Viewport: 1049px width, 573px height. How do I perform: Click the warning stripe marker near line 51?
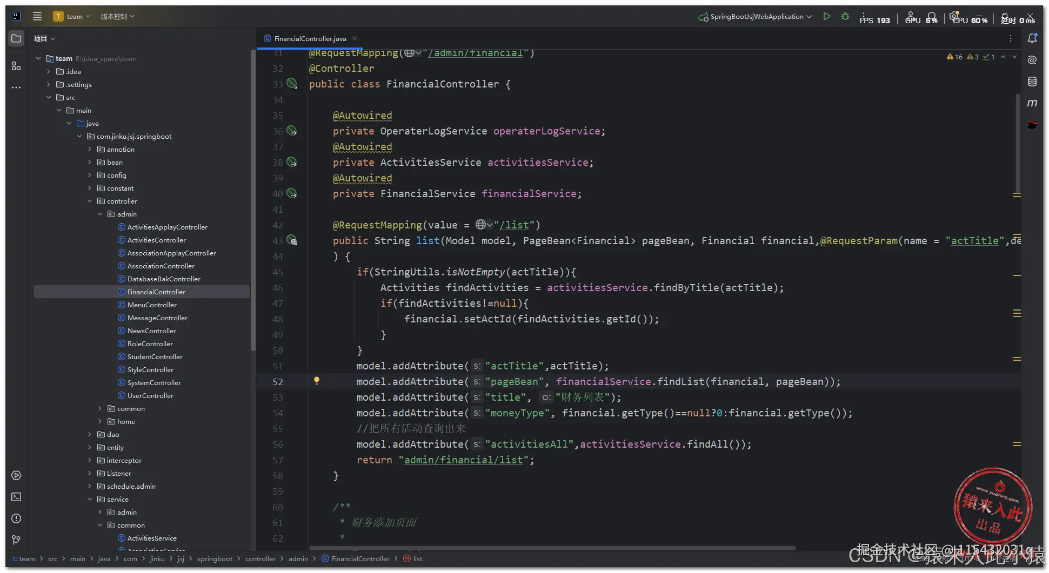[1017, 359]
